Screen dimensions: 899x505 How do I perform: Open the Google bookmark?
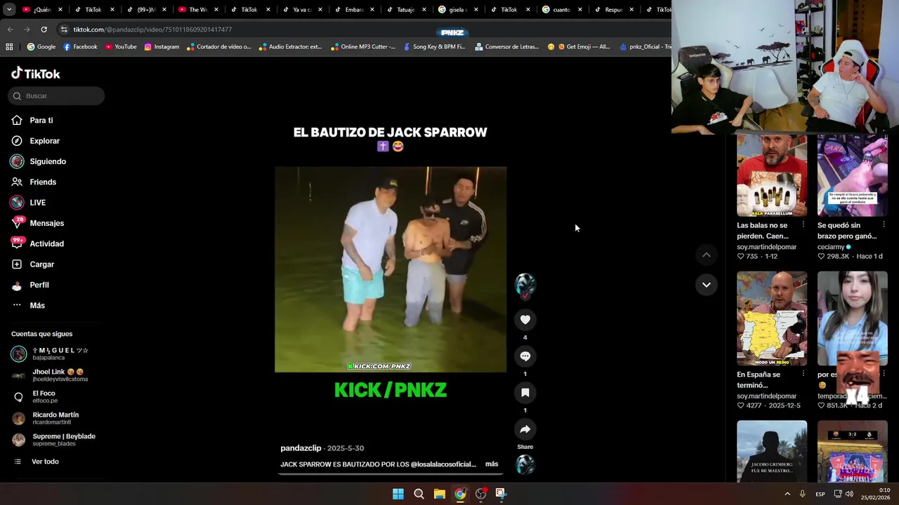pyautogui.click(x=41, y=47)
